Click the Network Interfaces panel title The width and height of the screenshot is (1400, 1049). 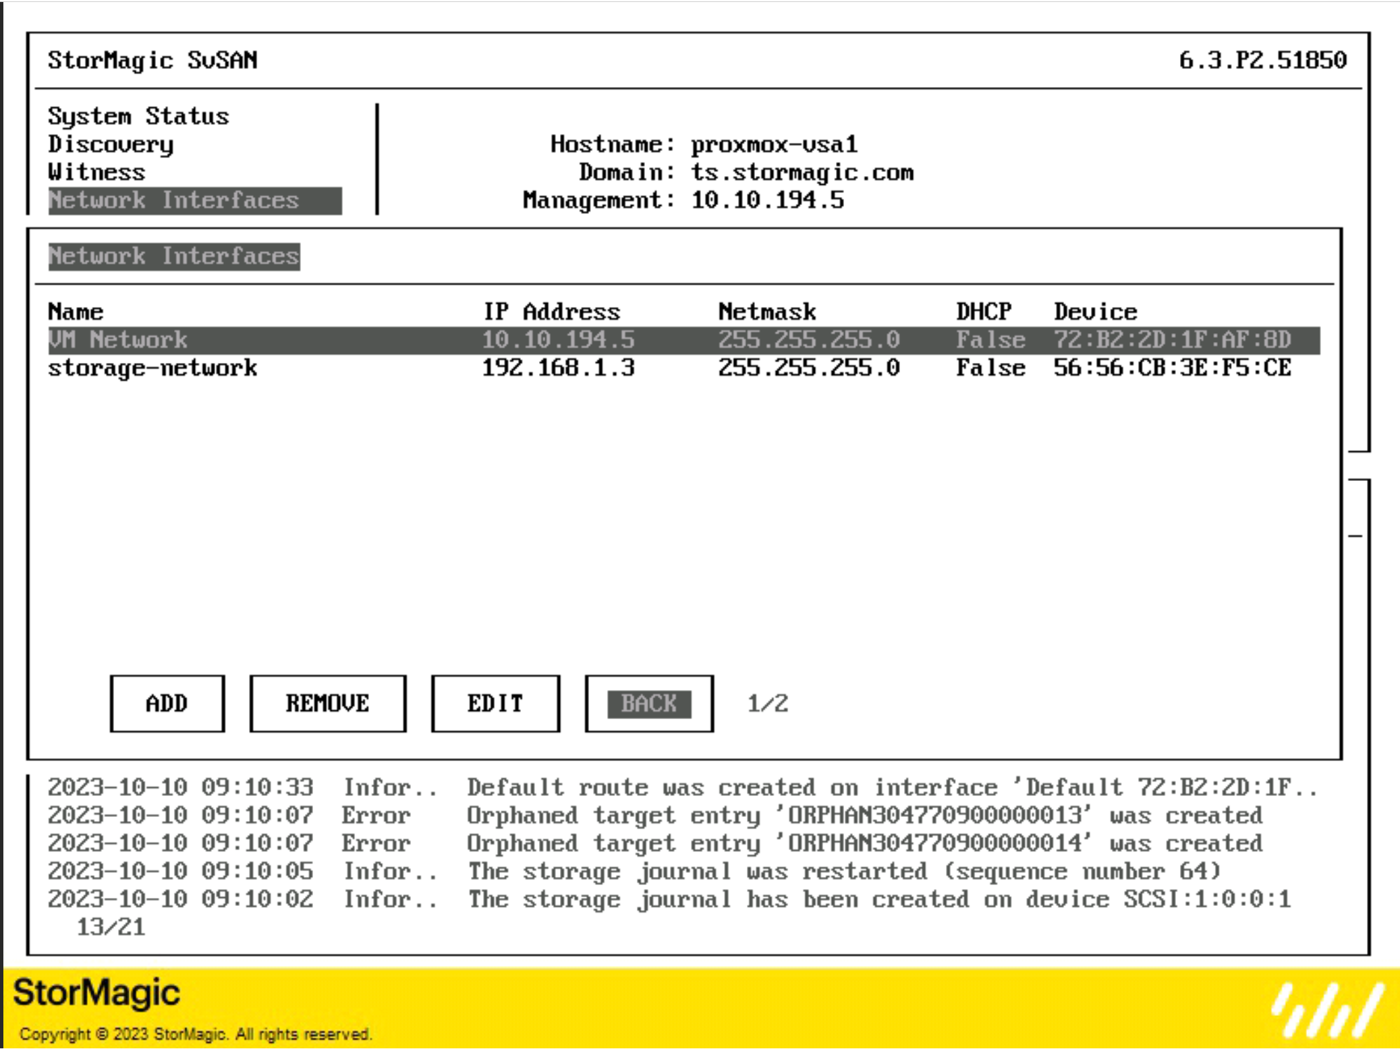174,256
